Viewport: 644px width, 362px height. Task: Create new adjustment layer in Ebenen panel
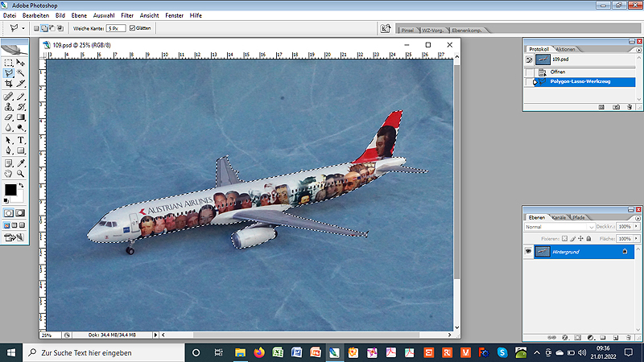pyautogui.click(x=590, y=338)
